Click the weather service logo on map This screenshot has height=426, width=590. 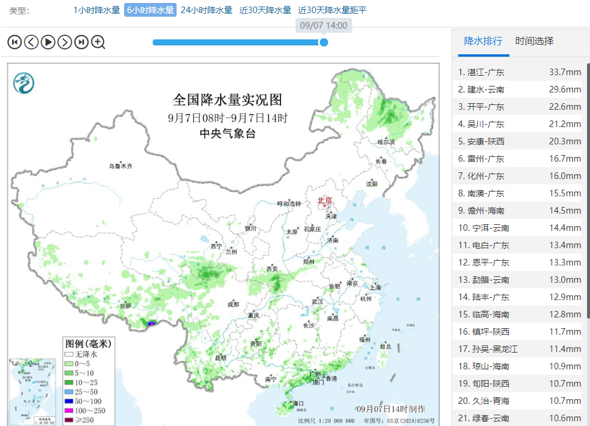tap(24, 82)
